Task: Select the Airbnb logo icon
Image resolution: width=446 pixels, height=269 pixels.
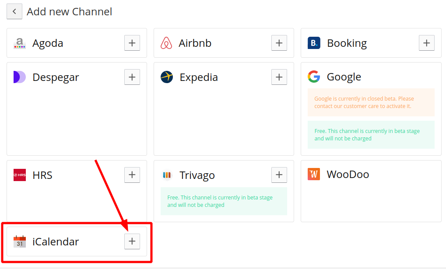Action: click(166, 43)
